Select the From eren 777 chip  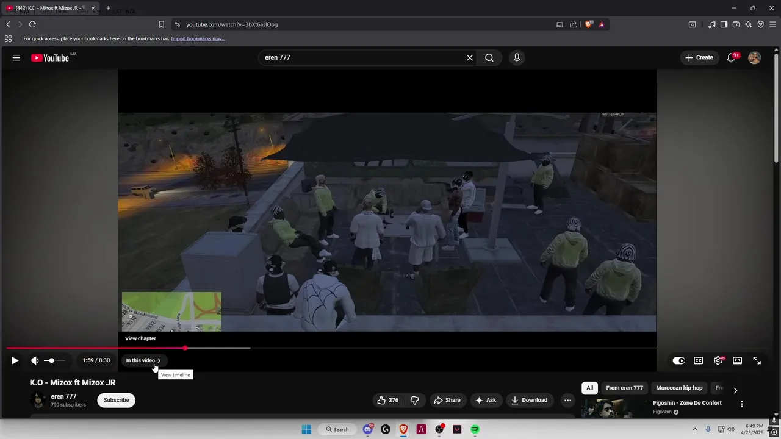(x=624, y=388)
